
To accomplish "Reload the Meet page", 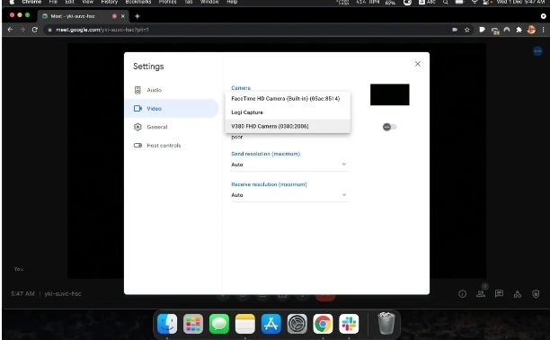I will 34,30.
